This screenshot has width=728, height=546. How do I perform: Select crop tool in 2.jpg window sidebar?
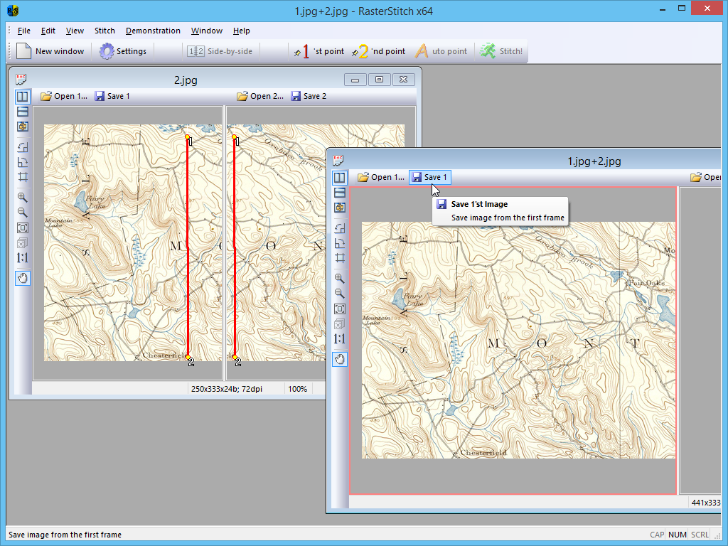(x=23, y=177)
